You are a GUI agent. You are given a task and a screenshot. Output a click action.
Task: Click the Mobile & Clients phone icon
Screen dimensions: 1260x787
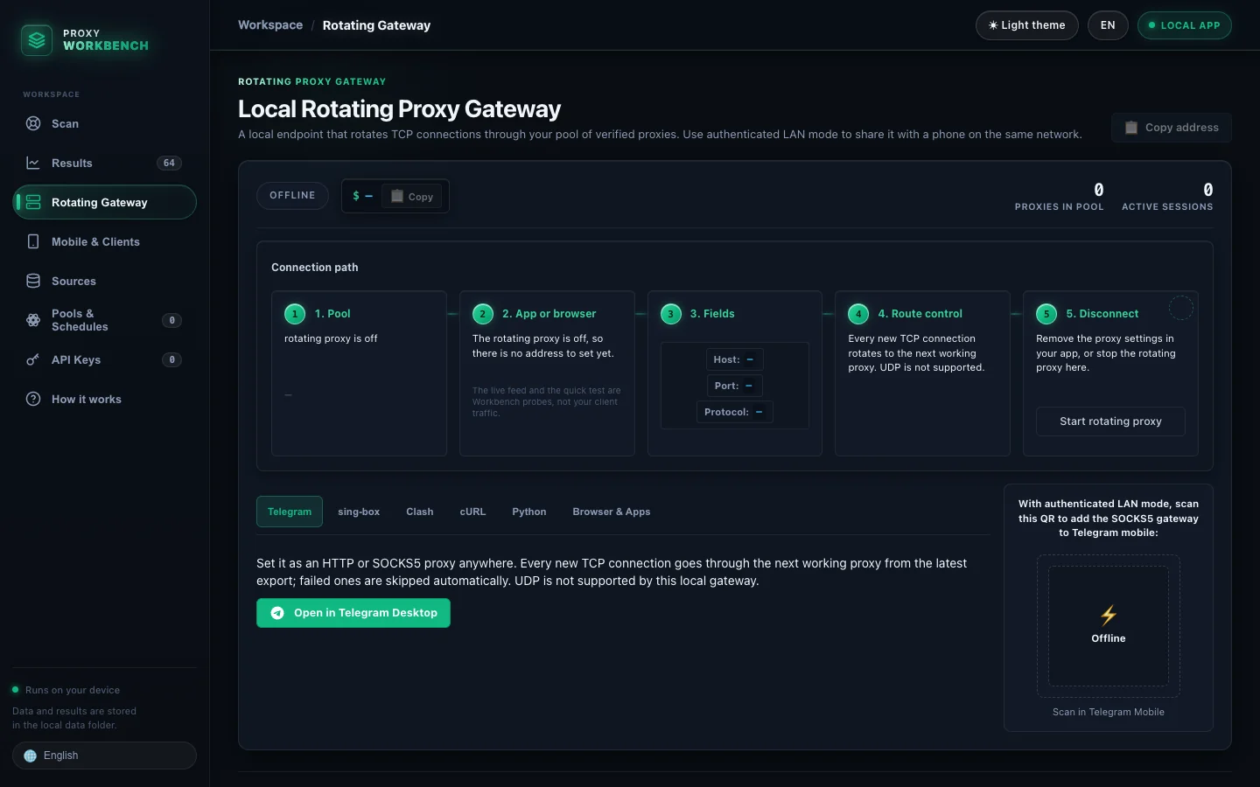click(x=33, y=241)
